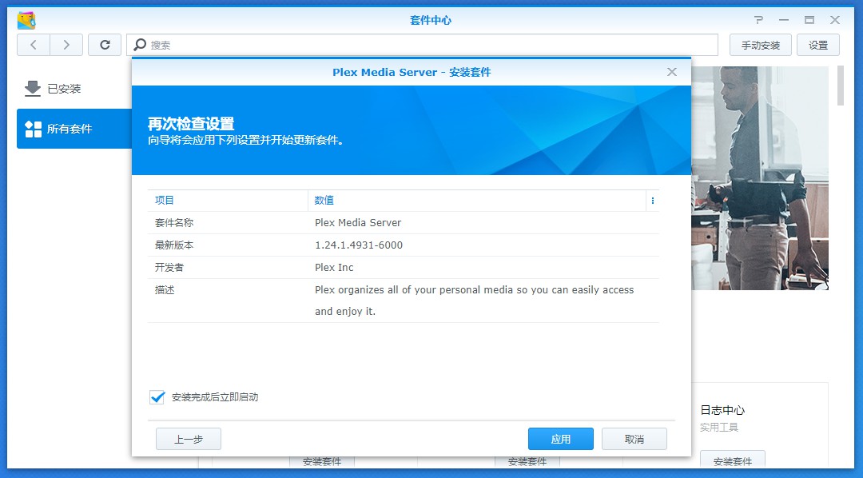Image resolution: width=863 pixels, height=478 pixels.
Task: Select the 所有套件 sidebar tab
Action: pos(69,129)
